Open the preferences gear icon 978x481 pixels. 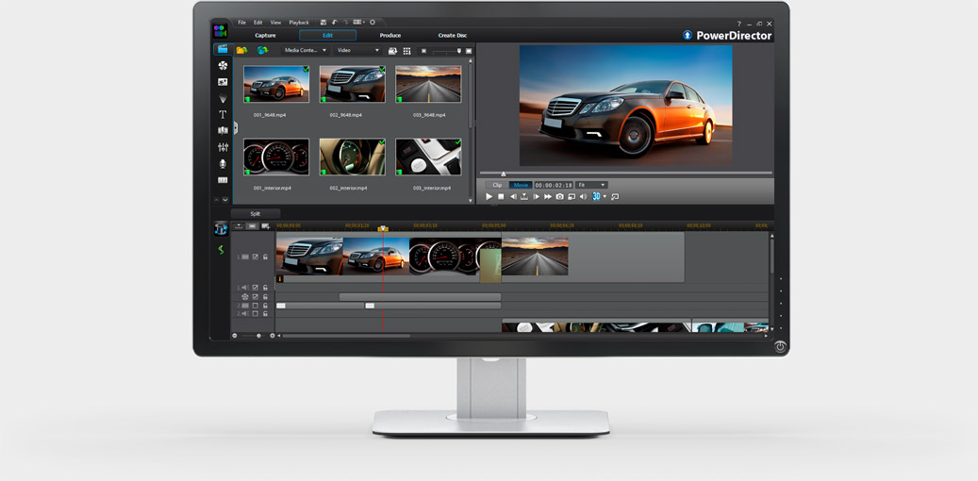pyautogui.click(x=373, y=22)
